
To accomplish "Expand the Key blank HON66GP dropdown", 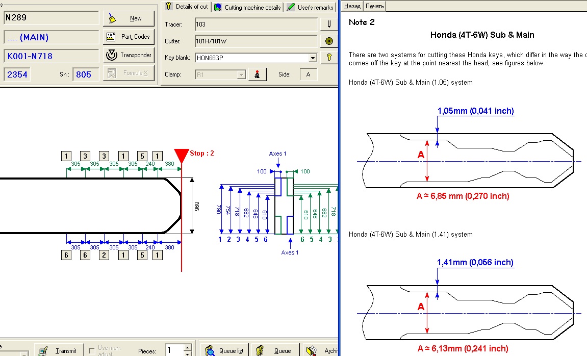I will [313, 58].
